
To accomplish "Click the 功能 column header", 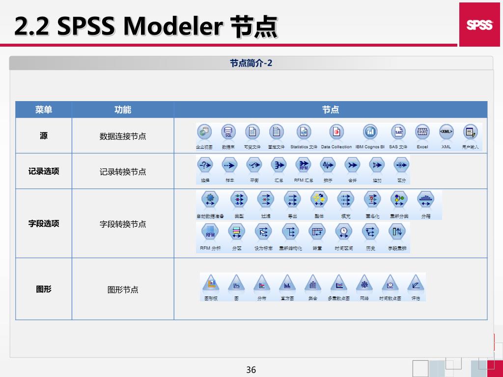I will (123, 109).
